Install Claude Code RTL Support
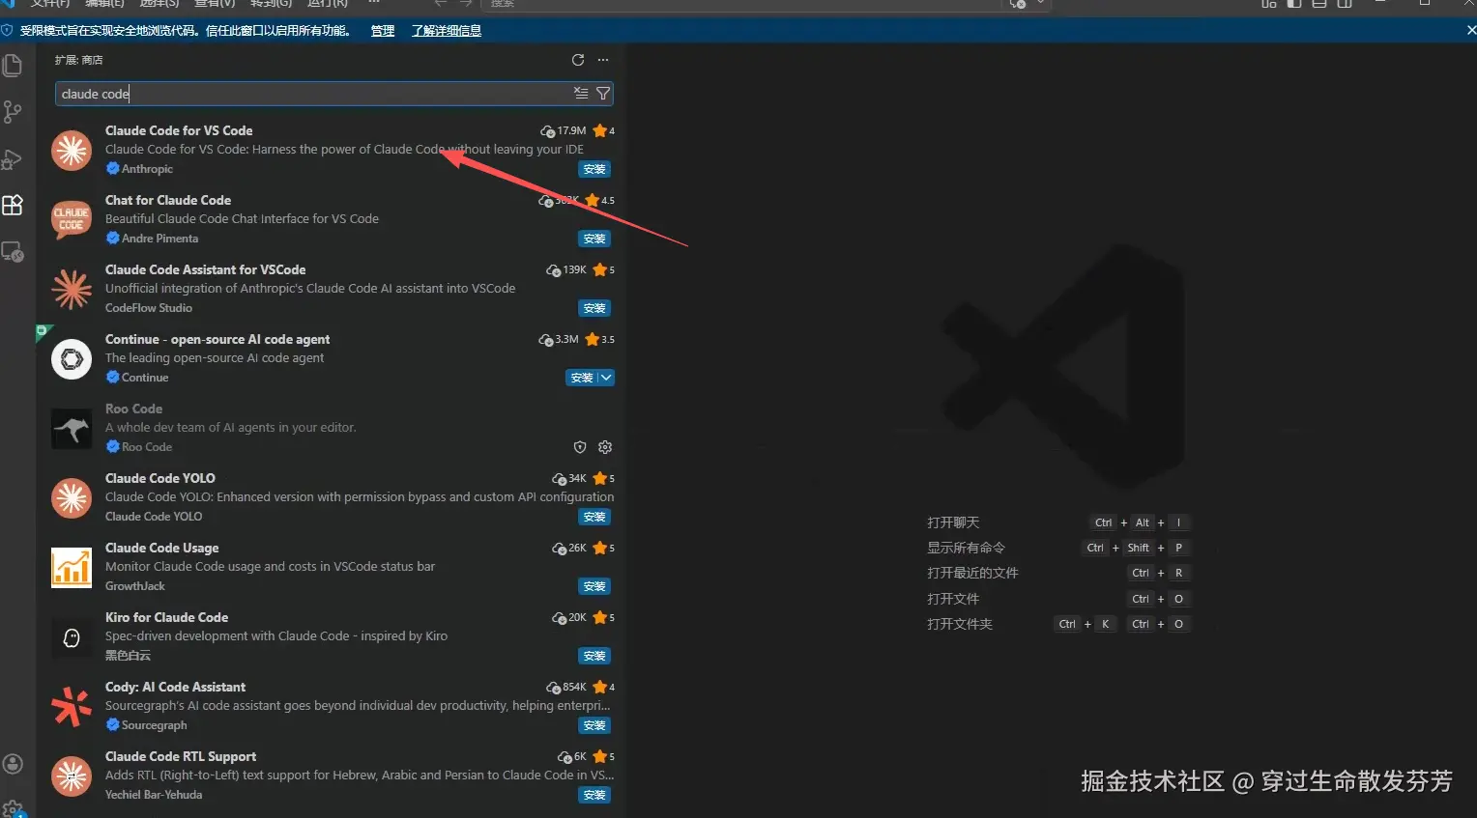 coord(594,795)
